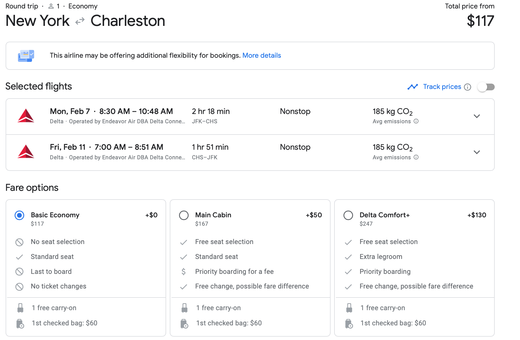Click the round trip arrows icon
This screenshot has height=340, width=520.
80,21
